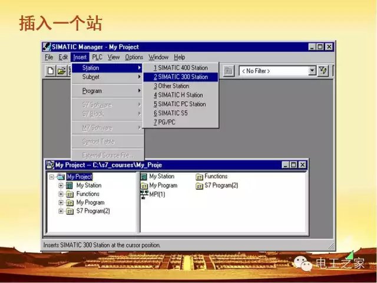Click the New project toolbar icon
The height and width of the screenshot is (283, 377).
51,71
